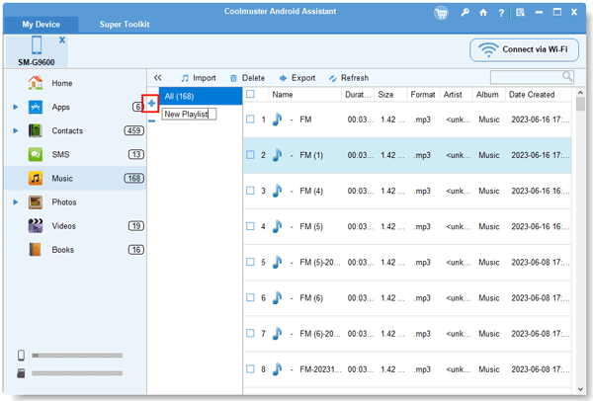Expand the Photos tree arrow

(x=16, y=202)
